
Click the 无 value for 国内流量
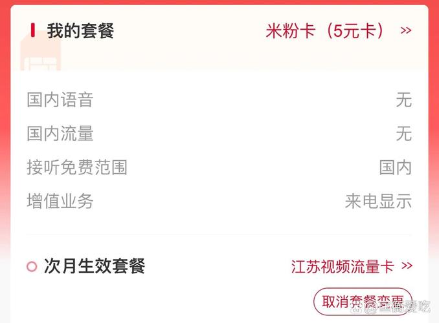click(x=403, y=134)
